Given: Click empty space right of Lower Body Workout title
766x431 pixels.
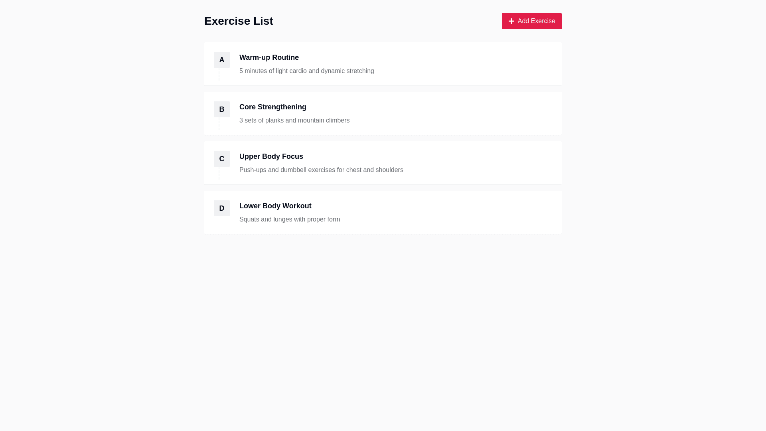Looking at the screenshot, I should [439, 206].
